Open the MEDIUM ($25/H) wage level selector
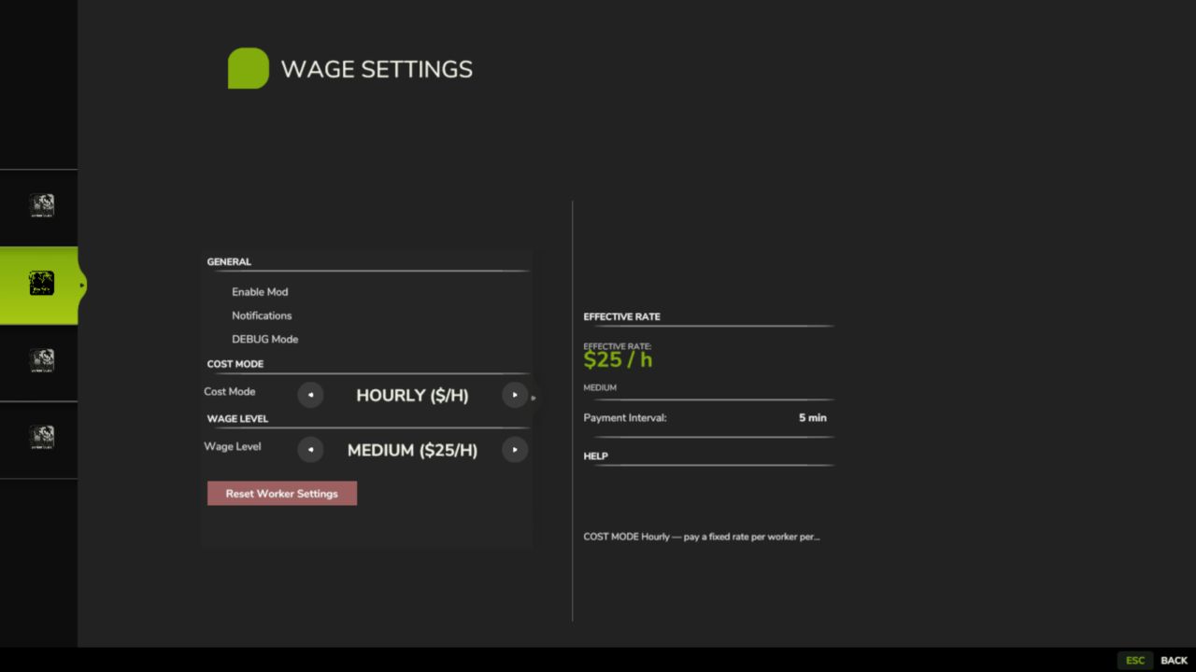Image resolution: width=1196 pixels, height=672 pixels. (412, 450)
